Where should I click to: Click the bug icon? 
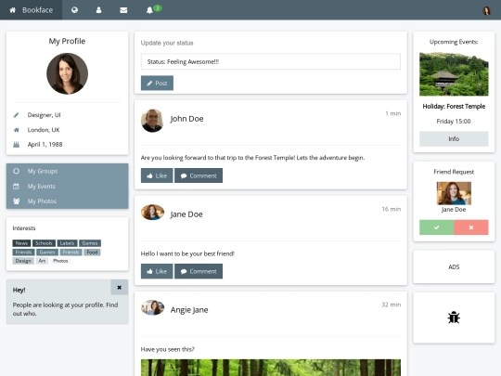point(454,318)
